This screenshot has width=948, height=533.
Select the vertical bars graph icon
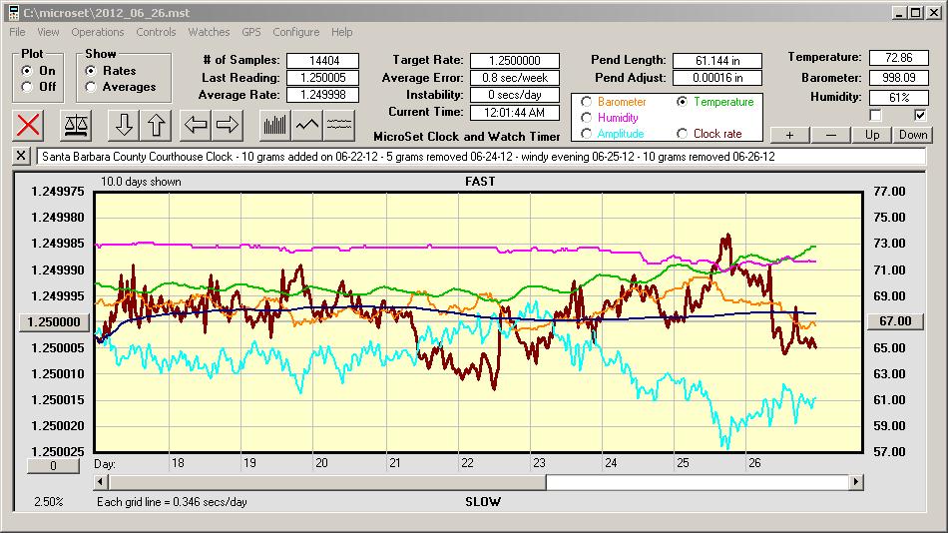coord(274,125)
